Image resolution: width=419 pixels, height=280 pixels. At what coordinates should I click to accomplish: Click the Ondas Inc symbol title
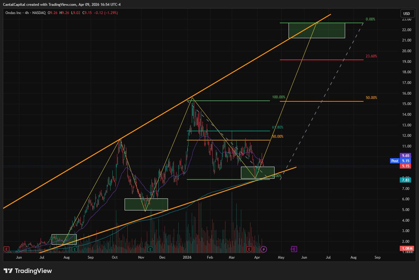(13, 13)
